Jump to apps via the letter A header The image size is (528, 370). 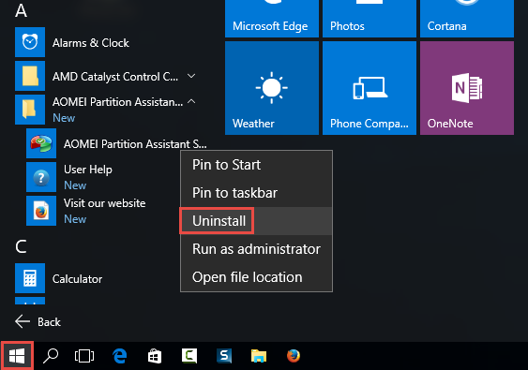click(x=21, y=10)
